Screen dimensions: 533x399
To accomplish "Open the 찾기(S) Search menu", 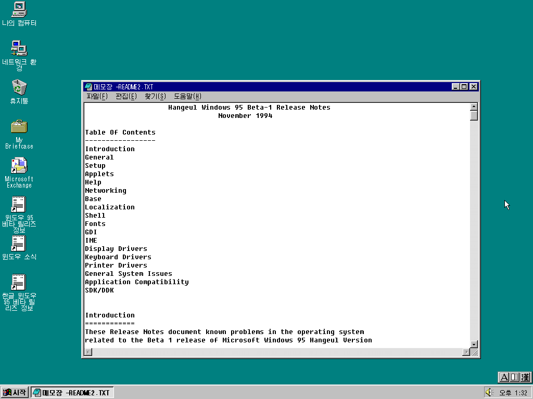I will pos(155,96).
